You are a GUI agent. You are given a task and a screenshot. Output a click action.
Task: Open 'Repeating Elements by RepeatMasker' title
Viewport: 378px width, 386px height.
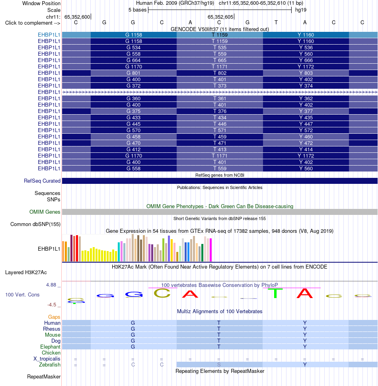point(220,371)
